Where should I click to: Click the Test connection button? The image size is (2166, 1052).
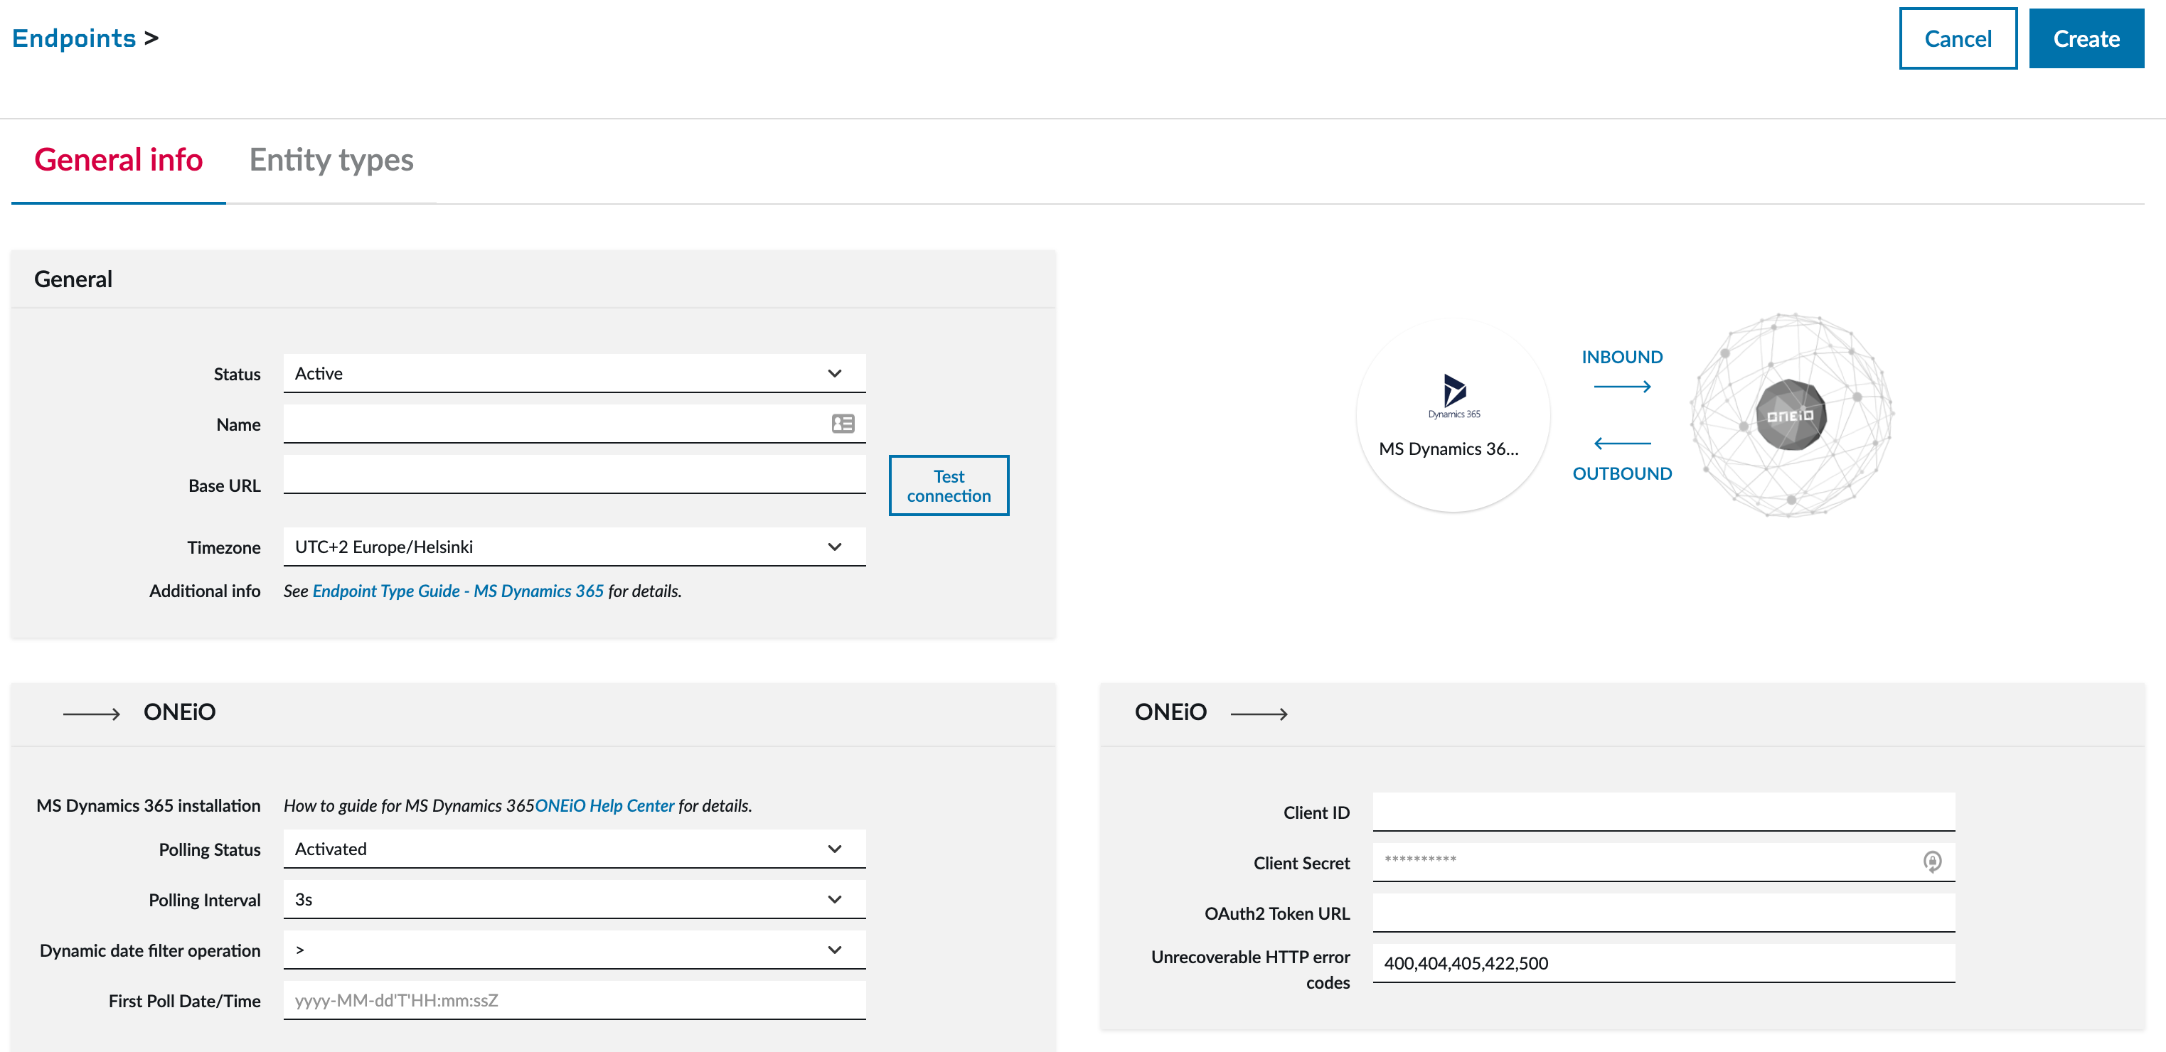pyautogui.click(x=949, y=485)
